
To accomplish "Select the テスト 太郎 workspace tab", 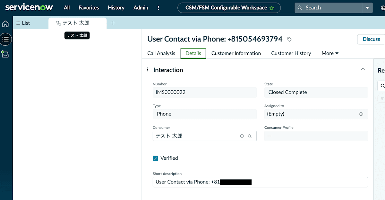I will tap(77, 23).
